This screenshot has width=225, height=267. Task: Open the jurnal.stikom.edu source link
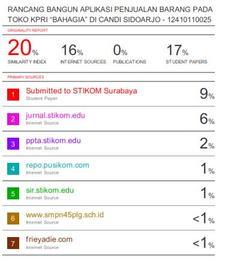55,116
